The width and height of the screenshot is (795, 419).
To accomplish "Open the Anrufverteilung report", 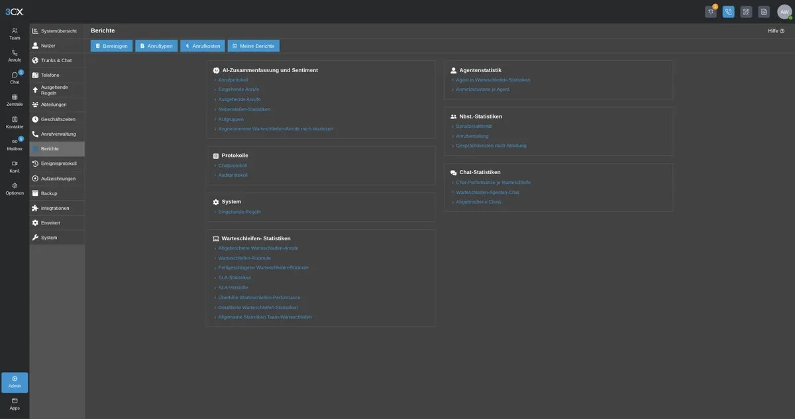I will coord(472,136).
